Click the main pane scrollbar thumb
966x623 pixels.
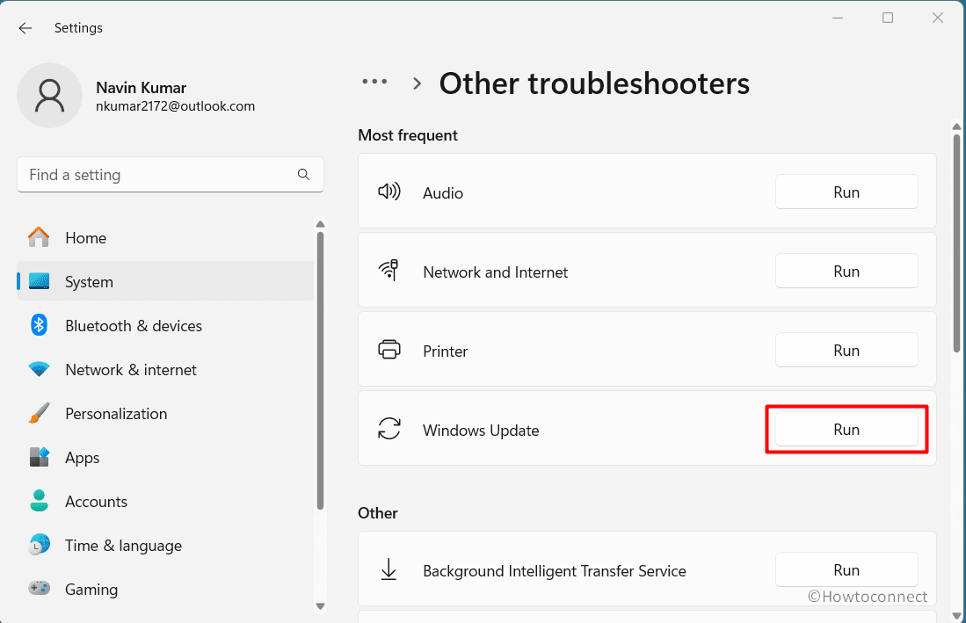click(956, 243)
